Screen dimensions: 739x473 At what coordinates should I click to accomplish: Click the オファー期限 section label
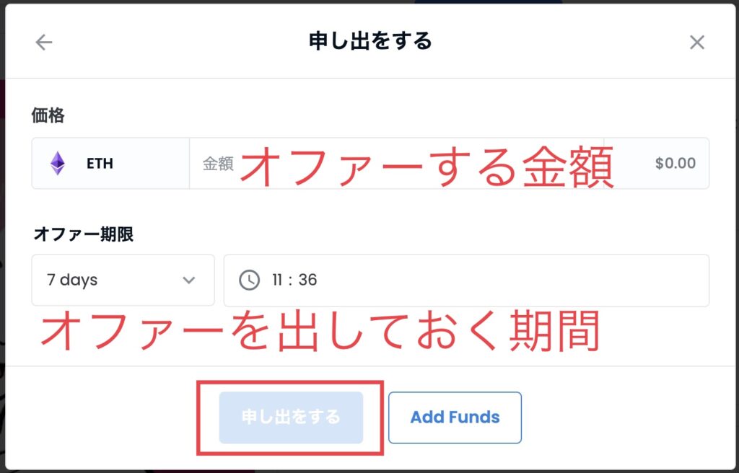click(x=84, y=234)
